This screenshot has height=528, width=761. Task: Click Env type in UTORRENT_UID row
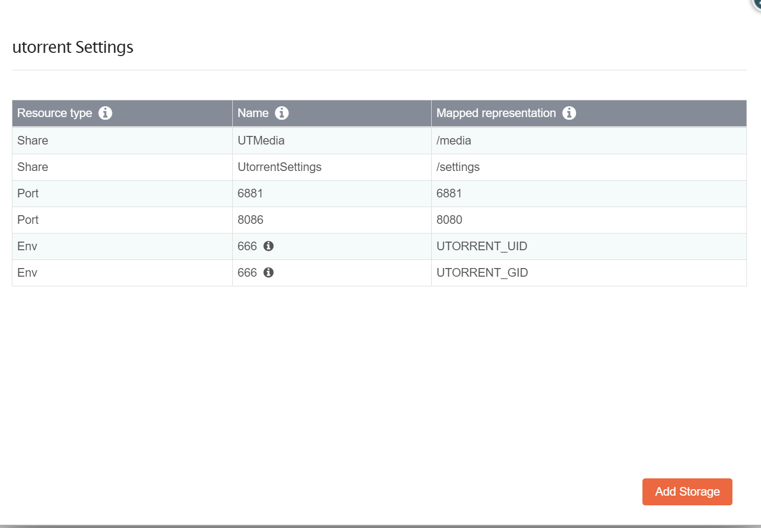pyautogui.click(x=27, y=246)
